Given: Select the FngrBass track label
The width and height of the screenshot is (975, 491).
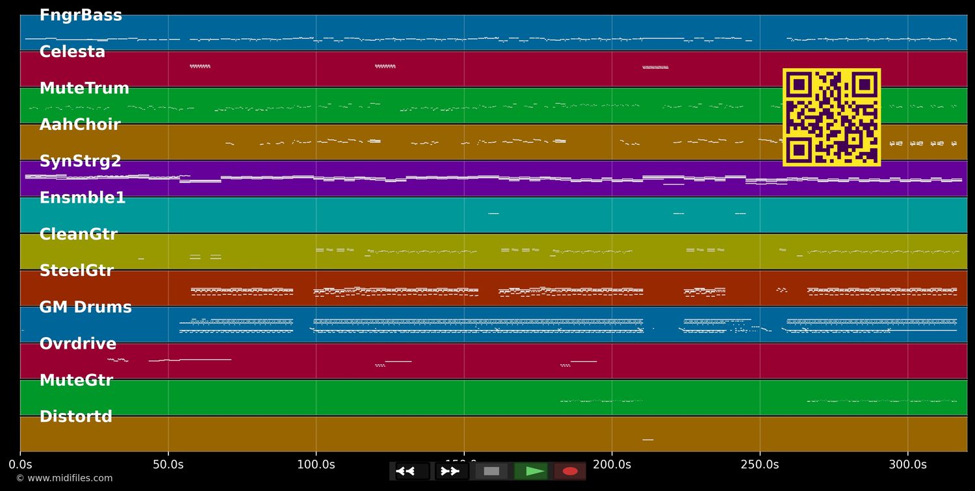Looking at the screenshot, I should [x=81, y=16].
